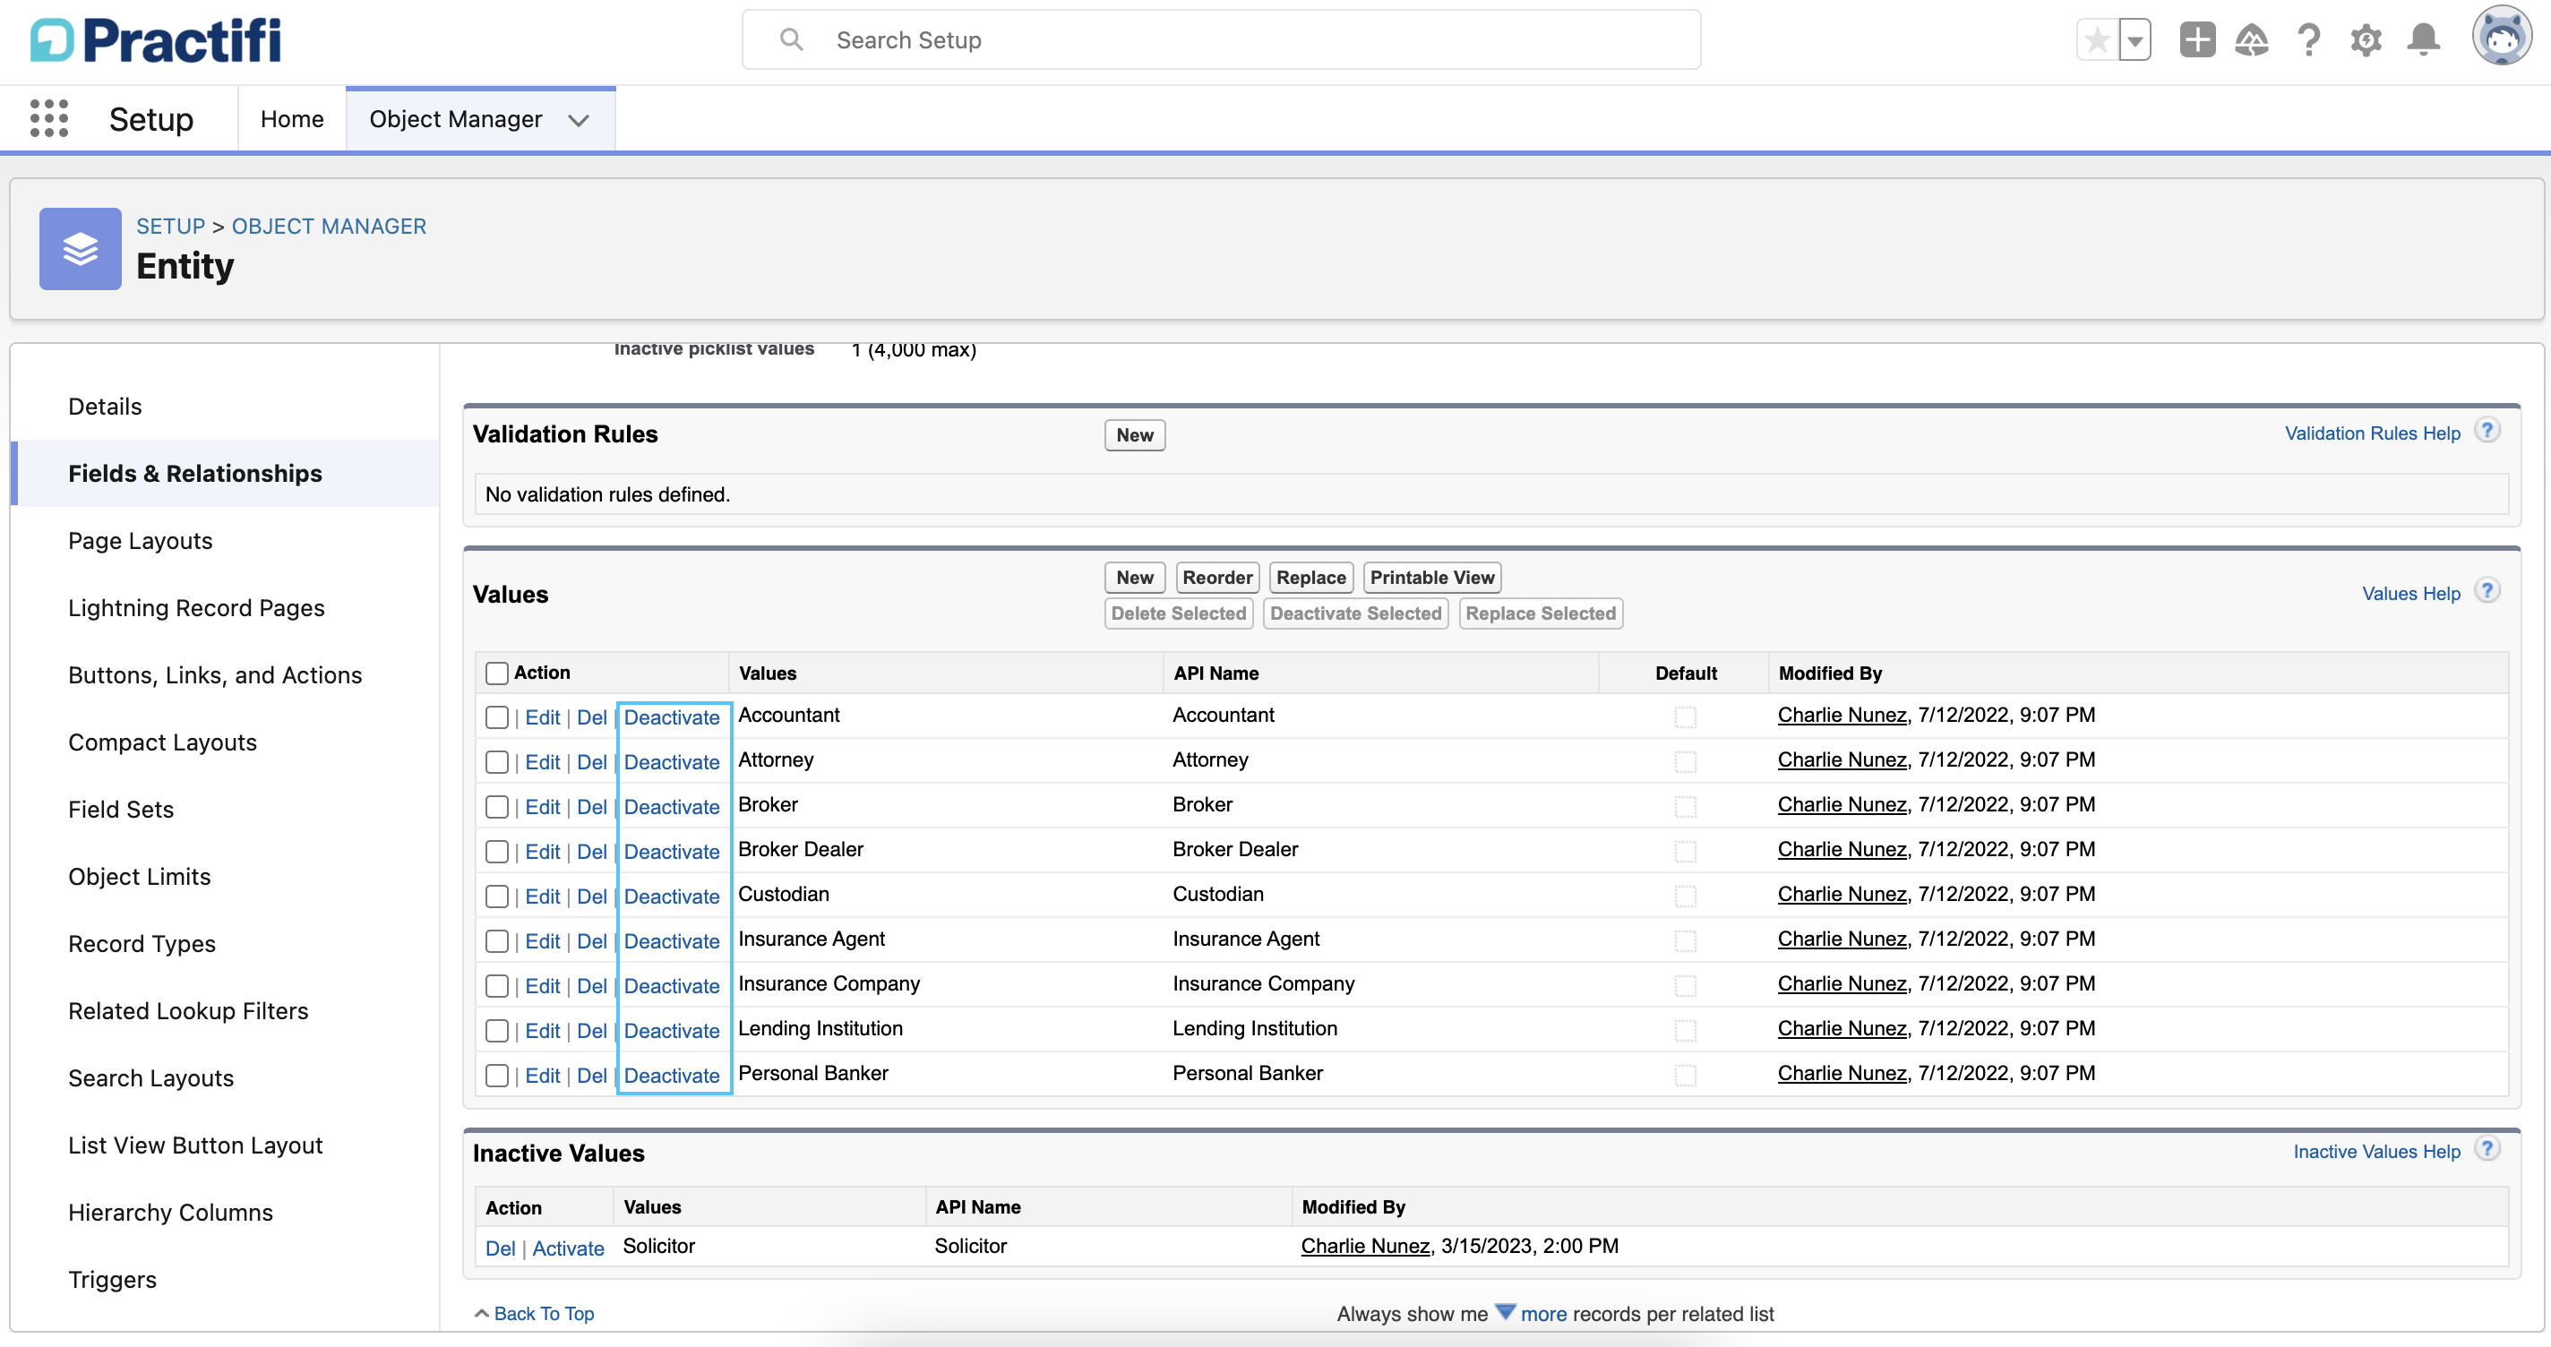Image resolution: width=2551 pixels, height=1347 pixels.
Task: Click Charlie Nunez in the Solicitor row
Action: [1365, 1245]
